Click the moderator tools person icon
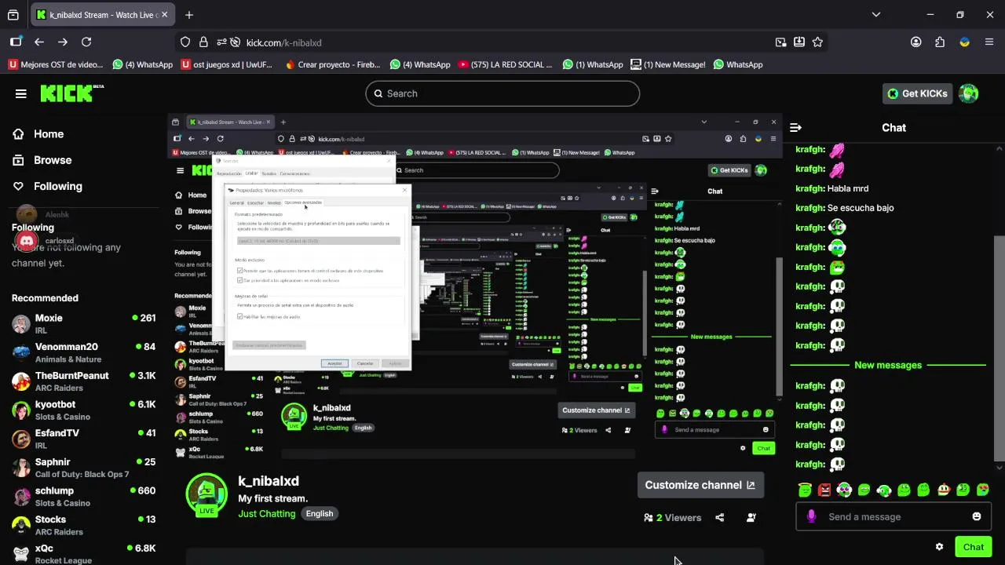 click(x=751, y=518)
